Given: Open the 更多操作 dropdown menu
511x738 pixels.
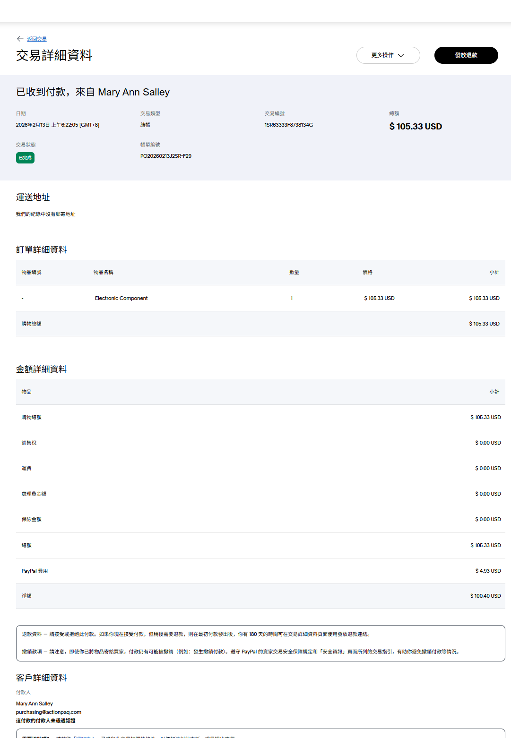Looking at the screenshot, I should pos(388,55).
